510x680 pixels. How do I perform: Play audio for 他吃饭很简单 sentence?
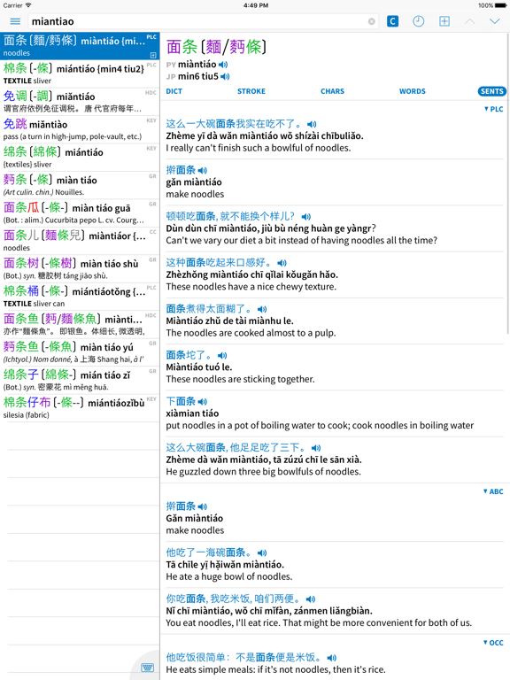click(x=332, y=658)
